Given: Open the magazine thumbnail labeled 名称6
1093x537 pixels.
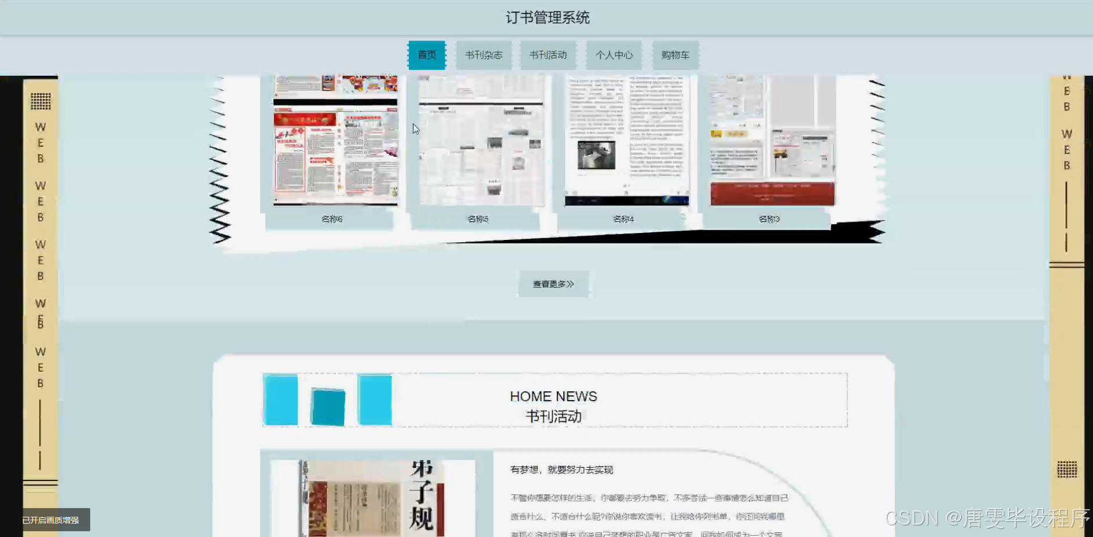Looking at the screenshot, I should click(x=335, y=140).
